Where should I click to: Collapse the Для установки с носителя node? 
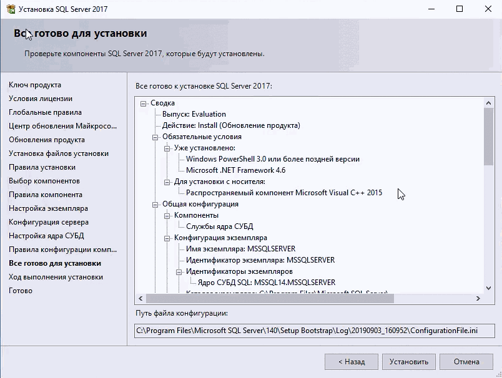coord(167,182)
